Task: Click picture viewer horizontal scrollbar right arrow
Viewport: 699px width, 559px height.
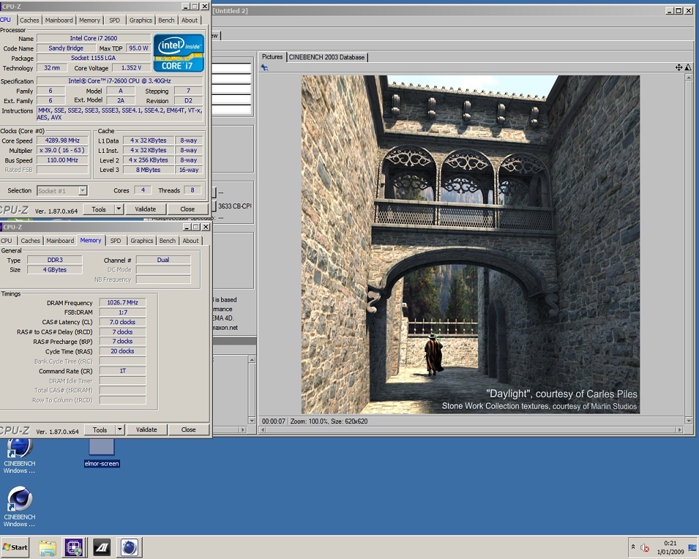Action: (x=679, y=430)
